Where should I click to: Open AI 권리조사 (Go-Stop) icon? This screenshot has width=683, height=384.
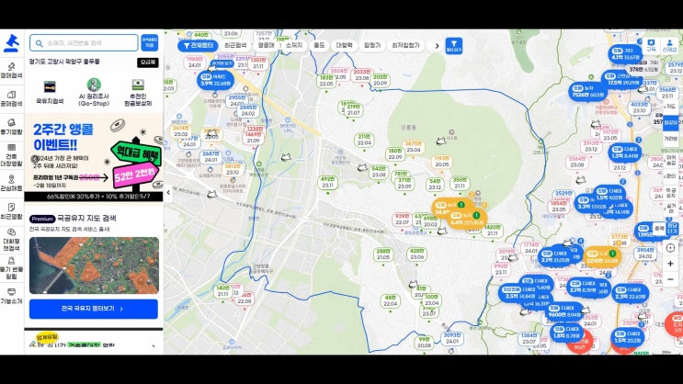(x=94, y=91)
